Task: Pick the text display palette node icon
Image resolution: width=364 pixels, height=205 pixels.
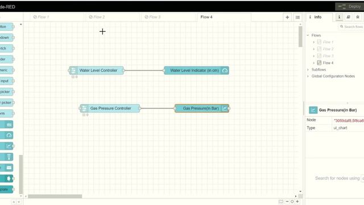Action: 9,124
